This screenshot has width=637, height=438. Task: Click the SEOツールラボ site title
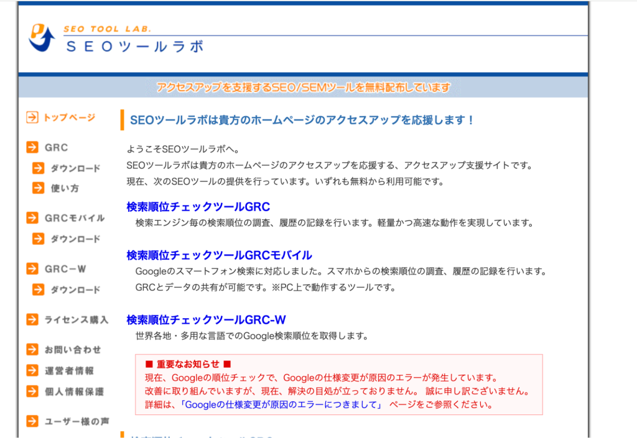pos(134,47)
